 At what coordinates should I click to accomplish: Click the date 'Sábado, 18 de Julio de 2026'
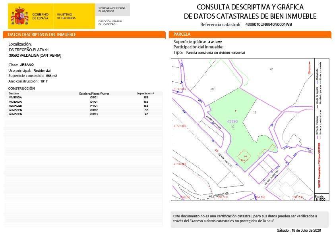coord(299,230)
